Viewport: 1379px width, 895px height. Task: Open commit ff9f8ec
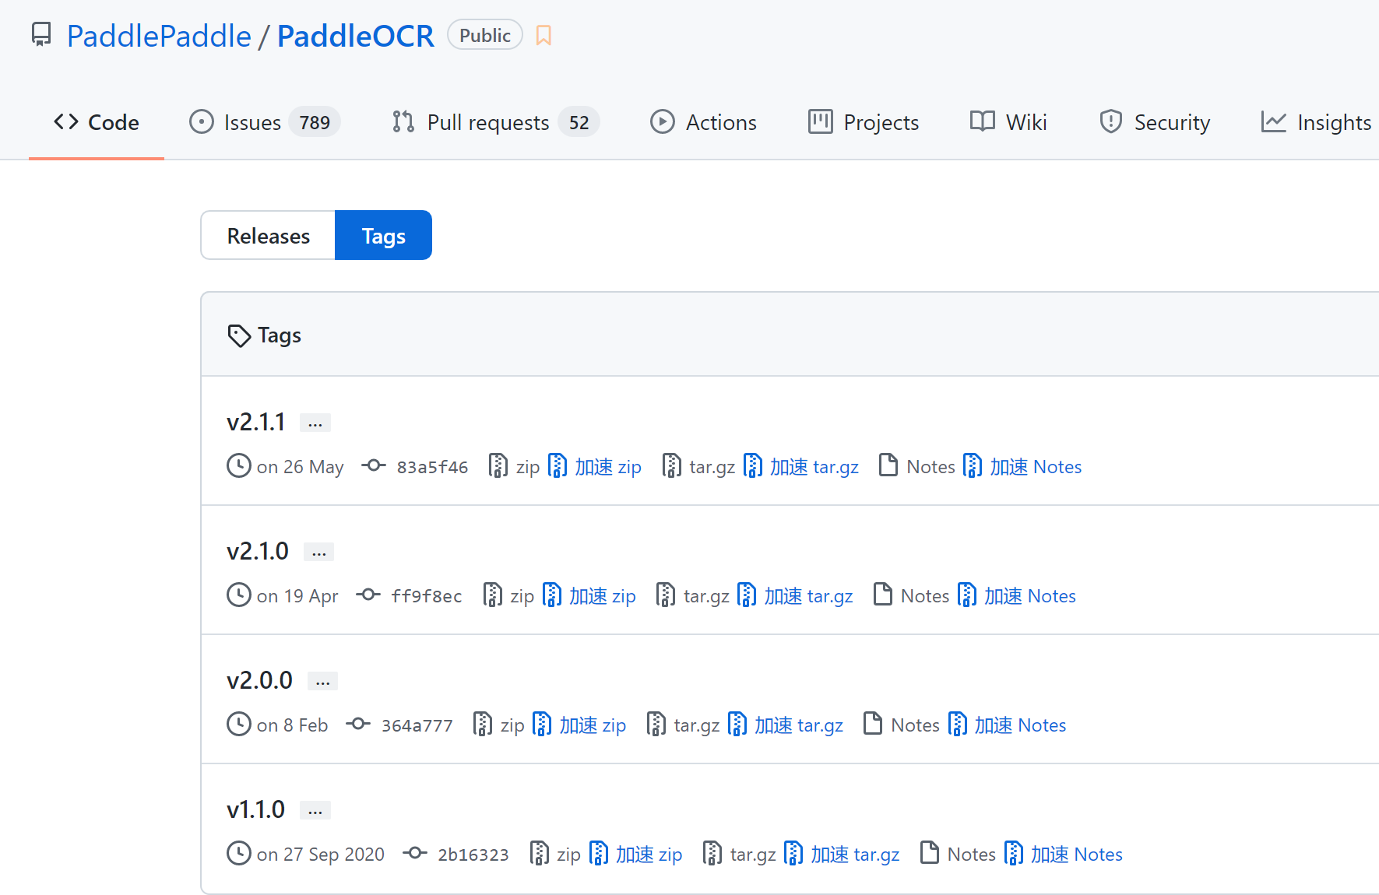426,596
